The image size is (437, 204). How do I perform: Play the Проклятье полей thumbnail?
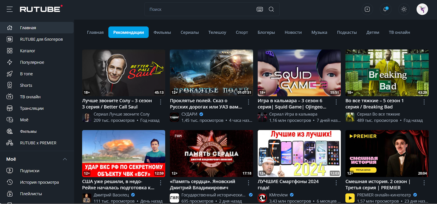[x=211, y=73]
